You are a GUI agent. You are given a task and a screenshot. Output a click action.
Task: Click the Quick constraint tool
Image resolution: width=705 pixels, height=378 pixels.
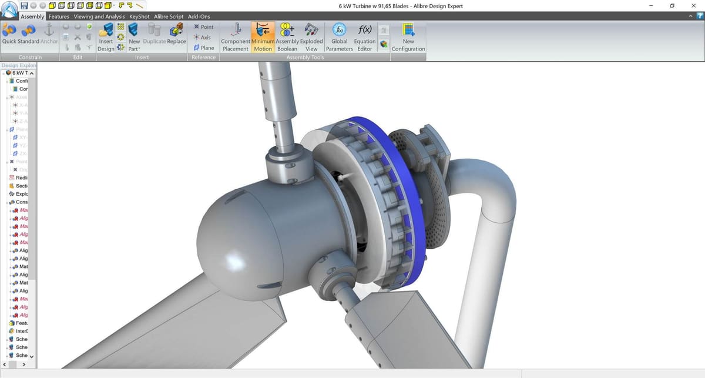pos(9,34)
